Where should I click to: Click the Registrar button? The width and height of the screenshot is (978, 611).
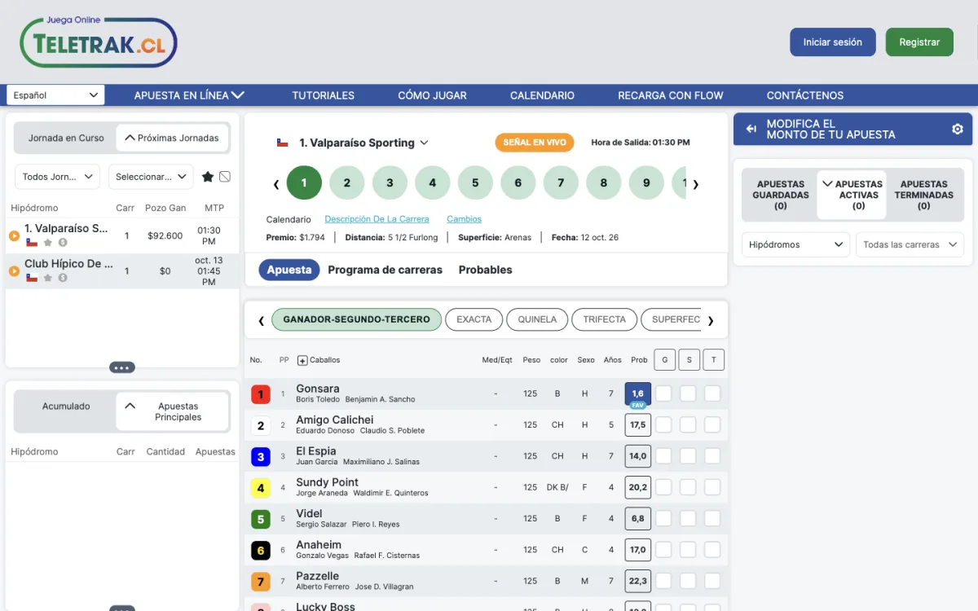(x=919, y=42)
